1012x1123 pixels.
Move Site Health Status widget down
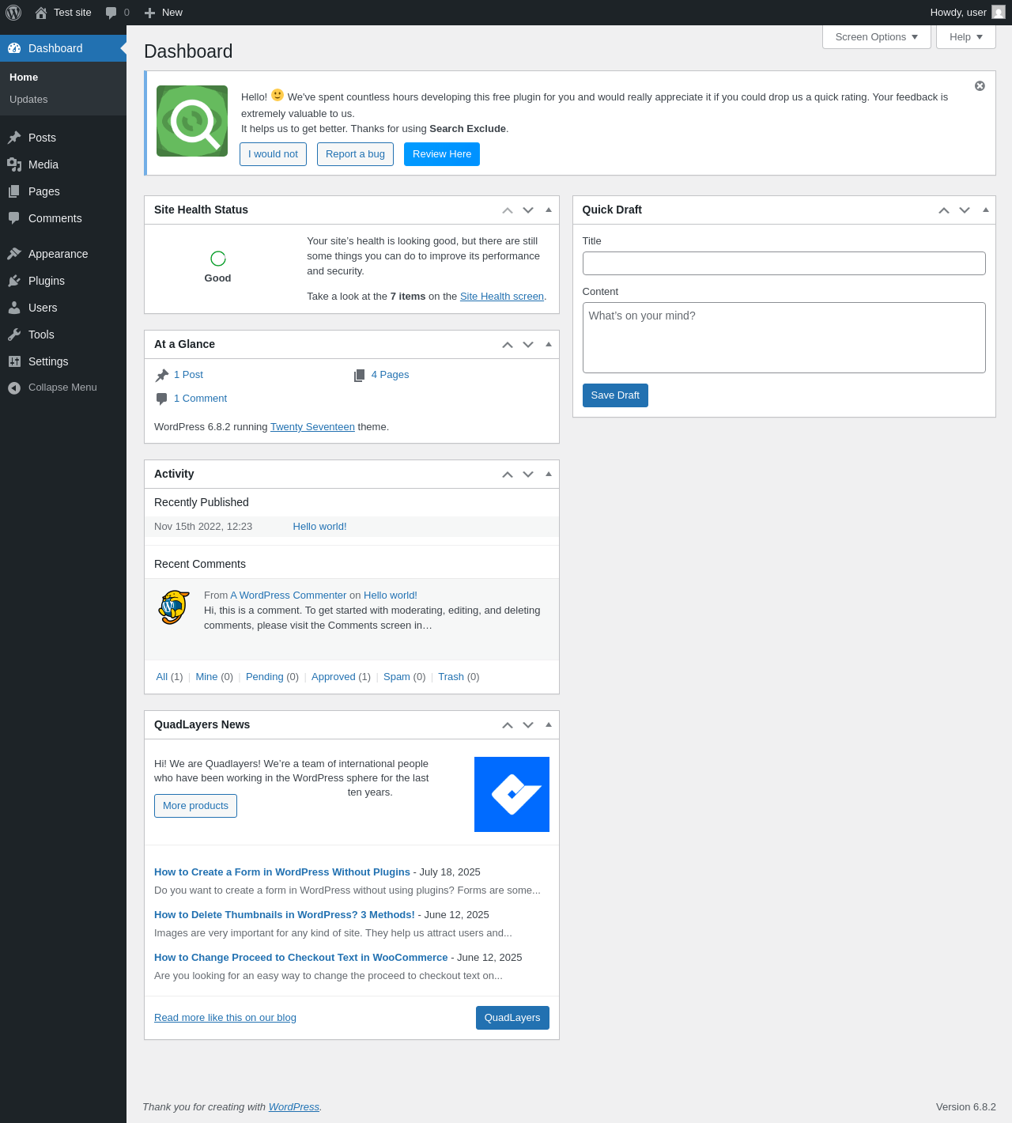528,210
